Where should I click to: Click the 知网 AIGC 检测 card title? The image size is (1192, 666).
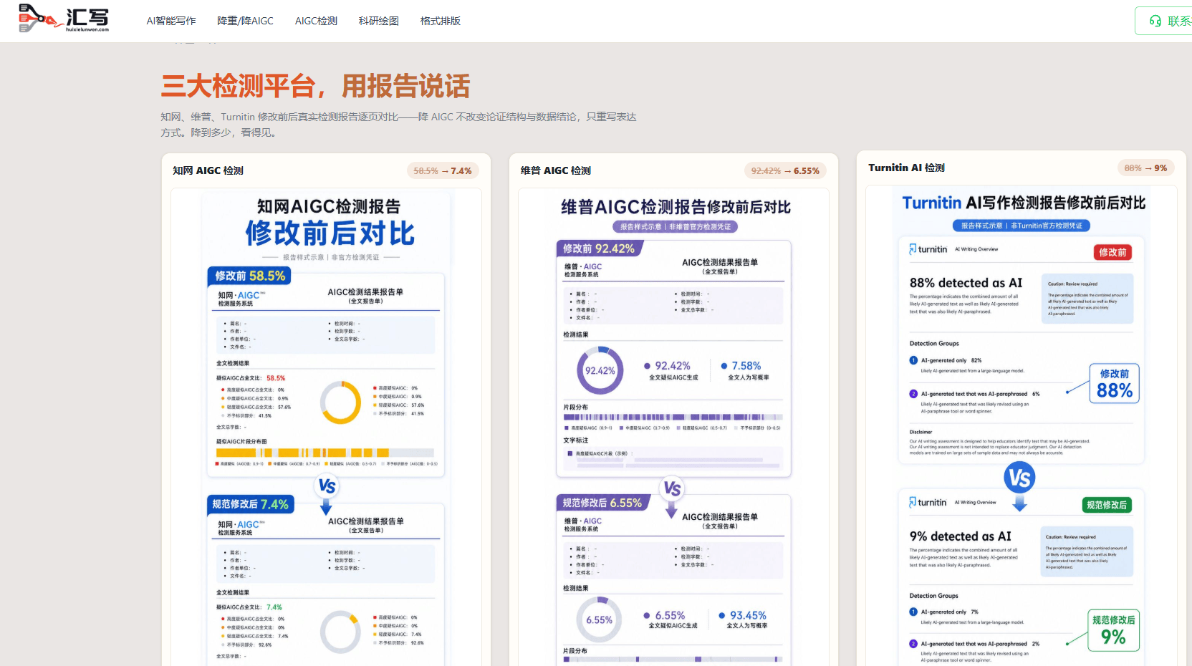208,170
